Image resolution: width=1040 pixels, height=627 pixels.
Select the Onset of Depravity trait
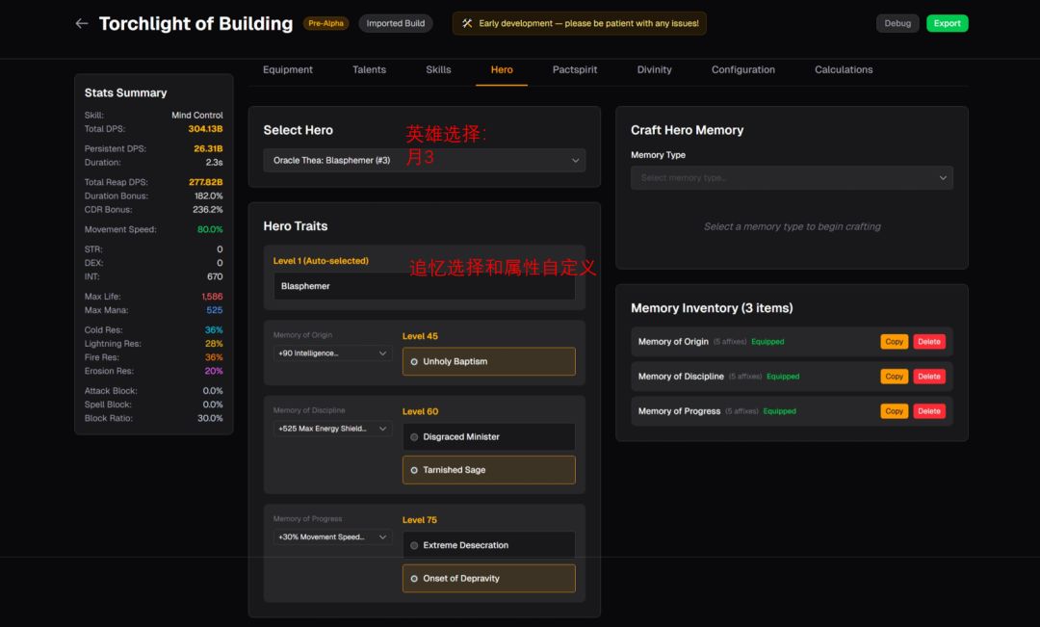pos(489,579)
